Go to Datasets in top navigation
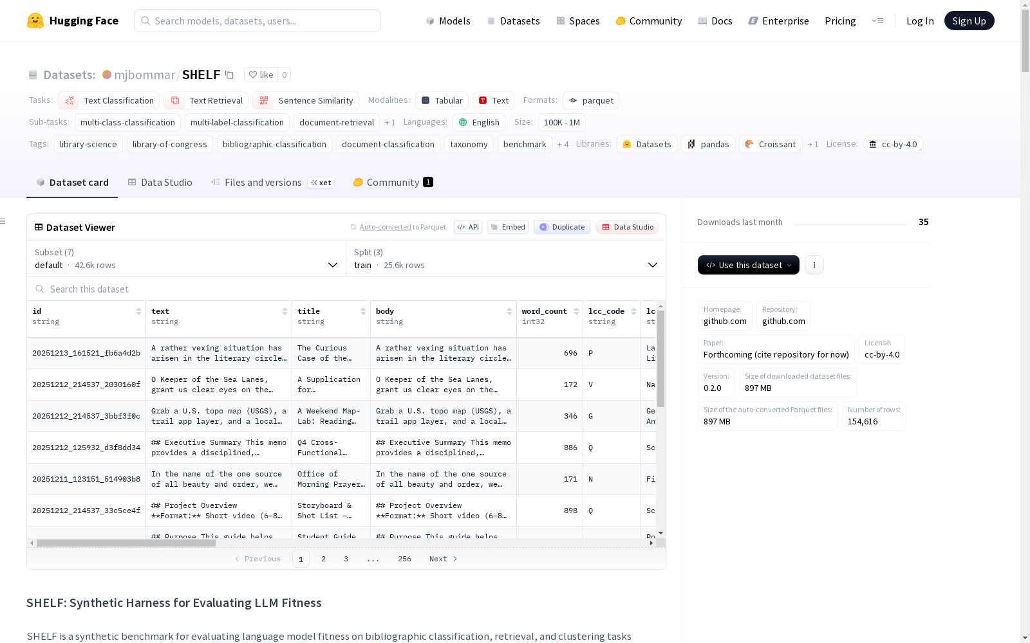The image size is (1030, 643). coord(513,21)
